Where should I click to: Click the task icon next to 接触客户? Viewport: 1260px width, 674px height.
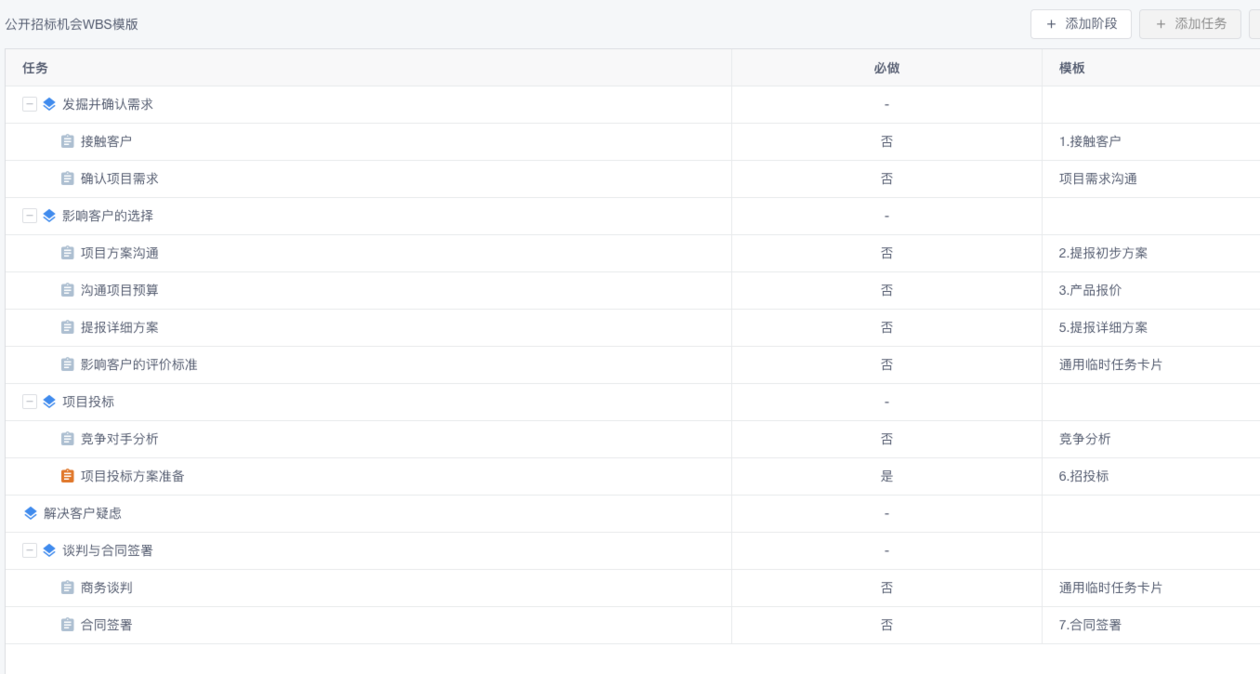coord(67,141)
